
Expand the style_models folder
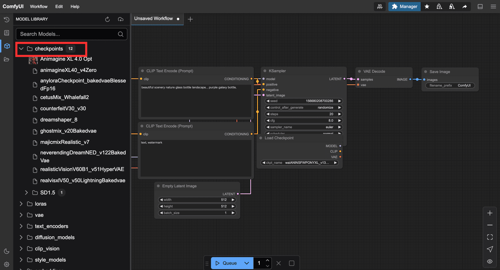pyautogui.click(x=21, y=260)
